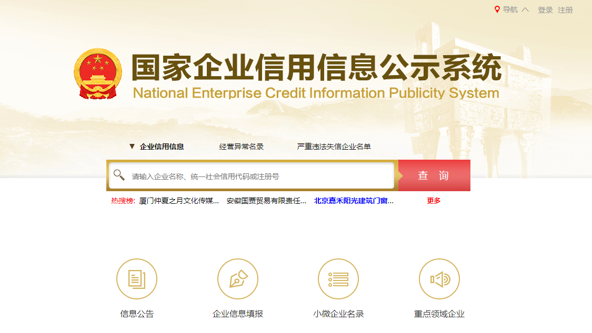Image resolution: width=592 pixels, height=333 pixels.
Task: Click the red location pin icon
Action: click(497, 9)
